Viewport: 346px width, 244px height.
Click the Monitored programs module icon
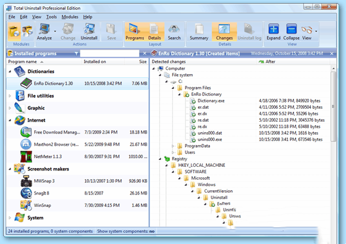[27, 32]
